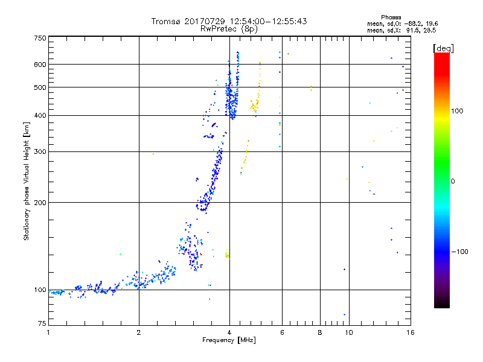Click the y-axis tick label '500'
The height and width of the screenshot is (362, 483).
pyautogui.click(x=40, y=87)
